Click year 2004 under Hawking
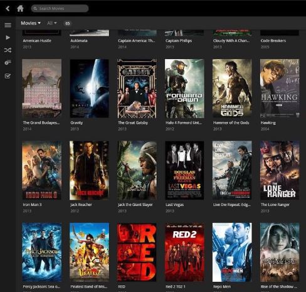306x292 pixels. click(x=265, y=129)
